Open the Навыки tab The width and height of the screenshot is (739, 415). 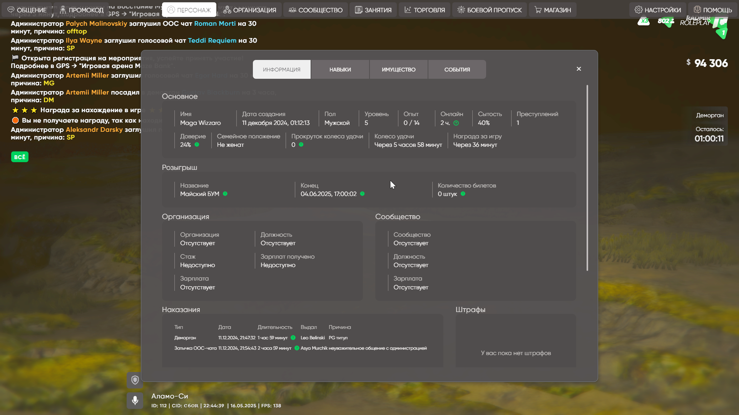[x=340, y=70]
